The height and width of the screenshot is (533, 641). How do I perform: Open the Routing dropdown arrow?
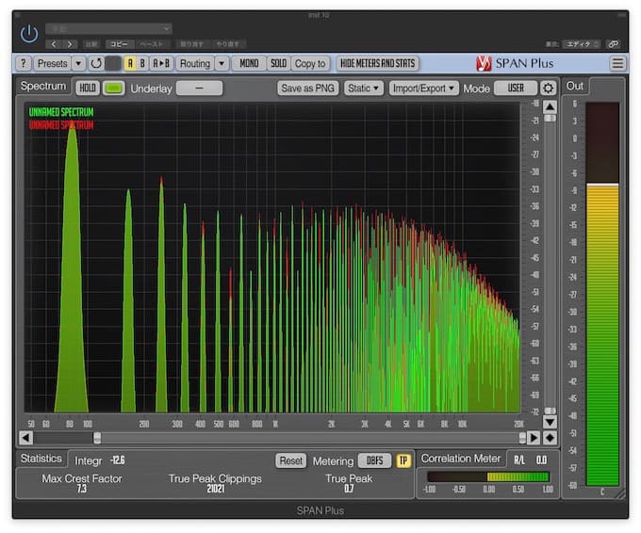tap(222, 63)
